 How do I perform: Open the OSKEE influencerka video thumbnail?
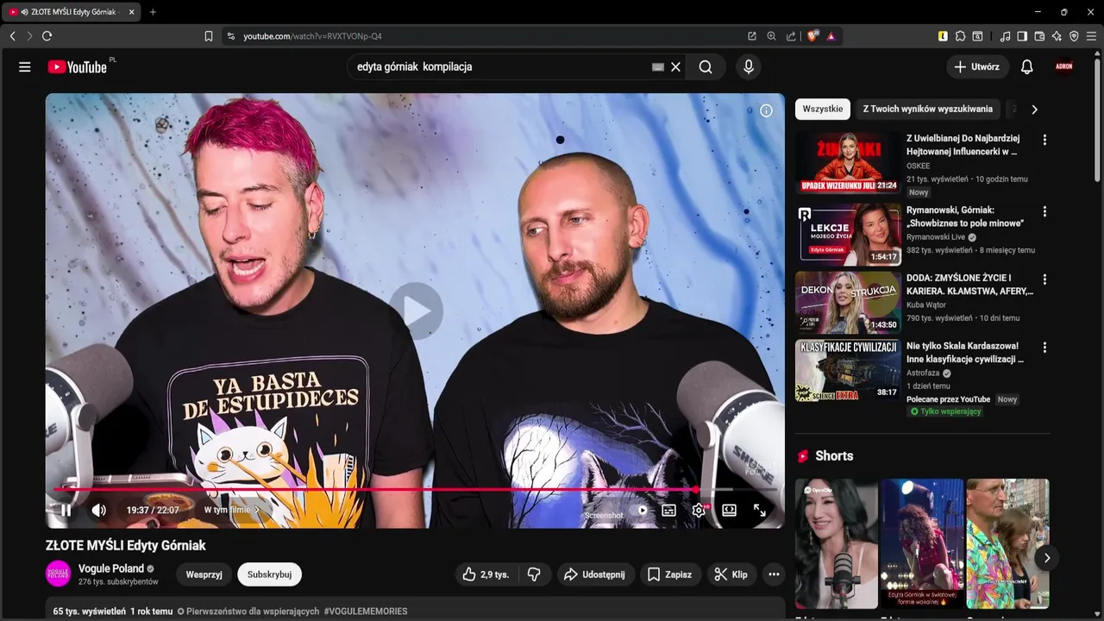849,162
